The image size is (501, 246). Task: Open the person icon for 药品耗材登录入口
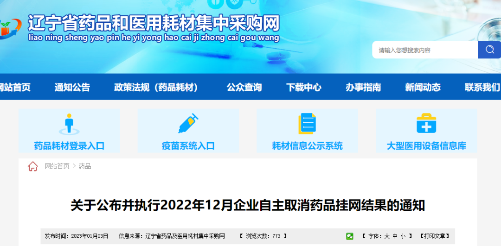tap(69, 124)
